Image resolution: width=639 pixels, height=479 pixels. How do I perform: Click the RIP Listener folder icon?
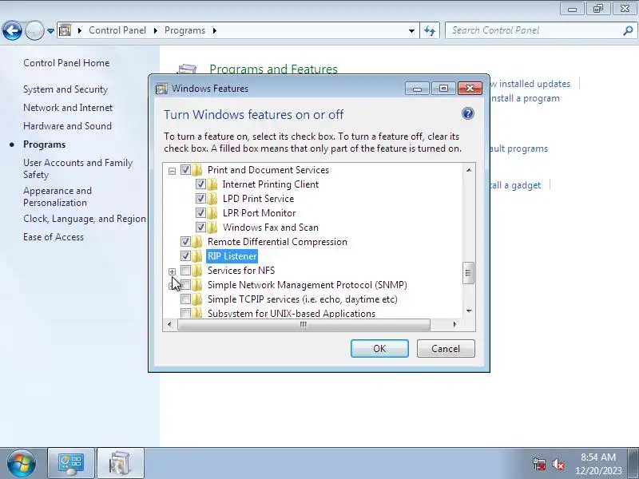coord(197,256)
